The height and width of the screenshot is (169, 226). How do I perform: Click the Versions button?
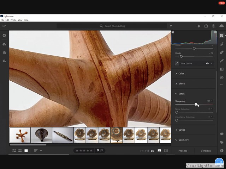[206, 151]
